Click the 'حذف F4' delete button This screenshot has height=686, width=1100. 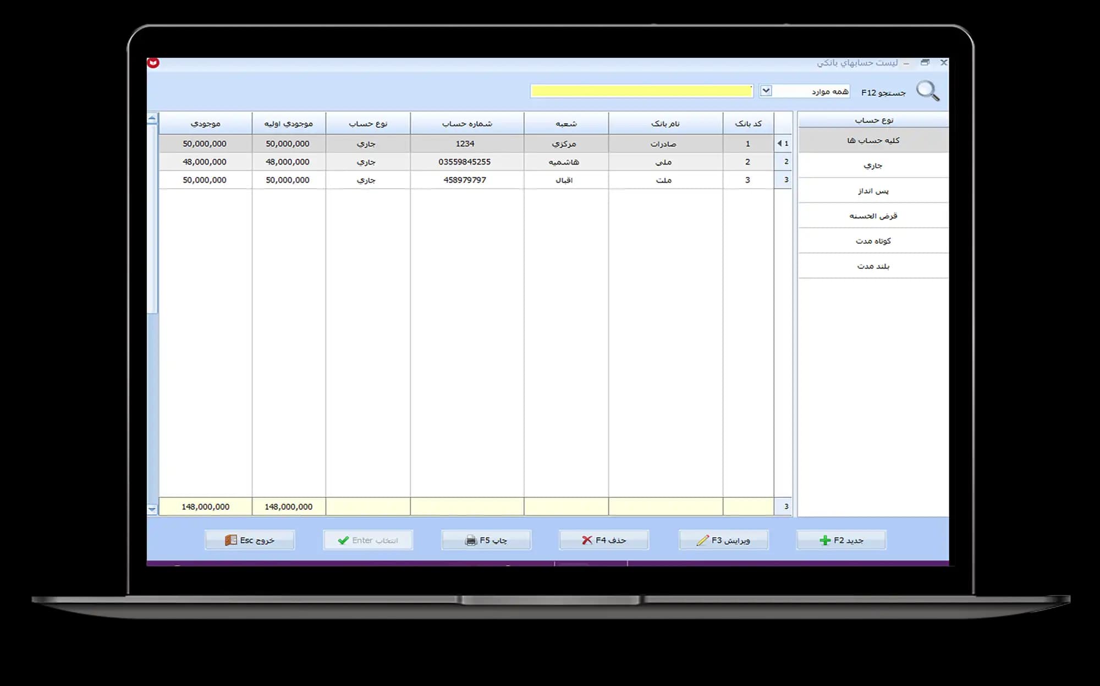(604, 540)
